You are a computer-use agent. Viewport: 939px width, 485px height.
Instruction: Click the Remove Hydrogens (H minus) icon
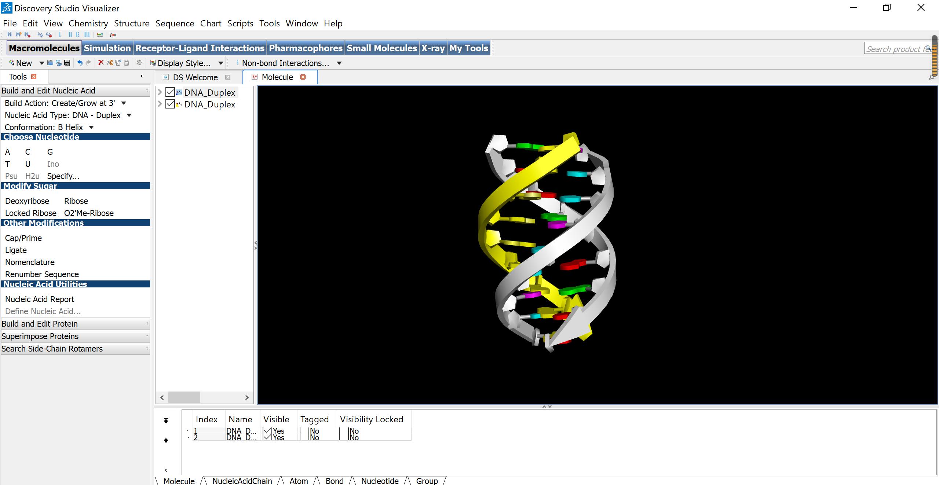coord(27,34)
